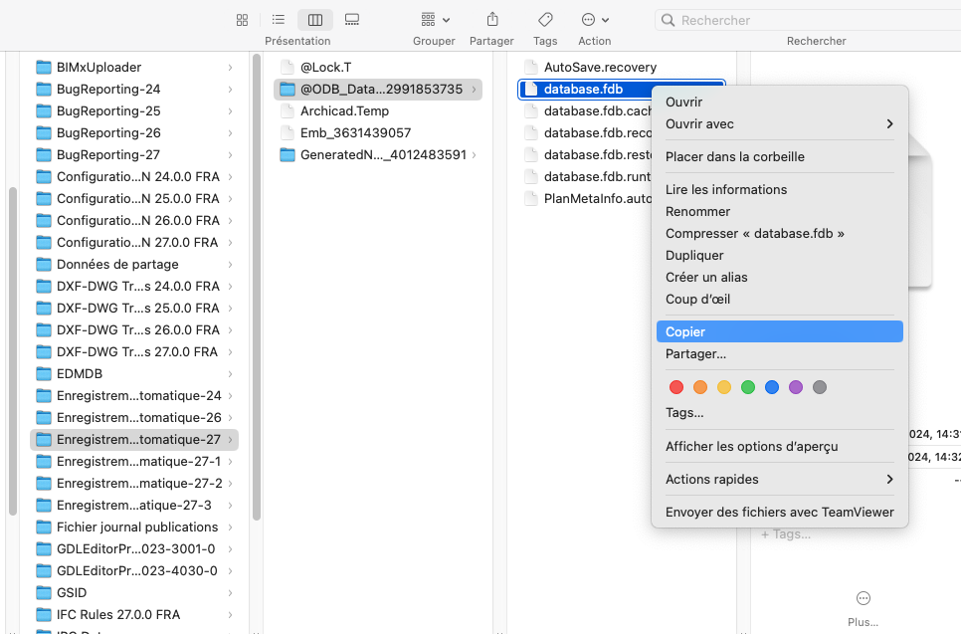Screen dimensions: 961x634
Task: Open the BIMxUploader folder
Action: coord(134,67)
